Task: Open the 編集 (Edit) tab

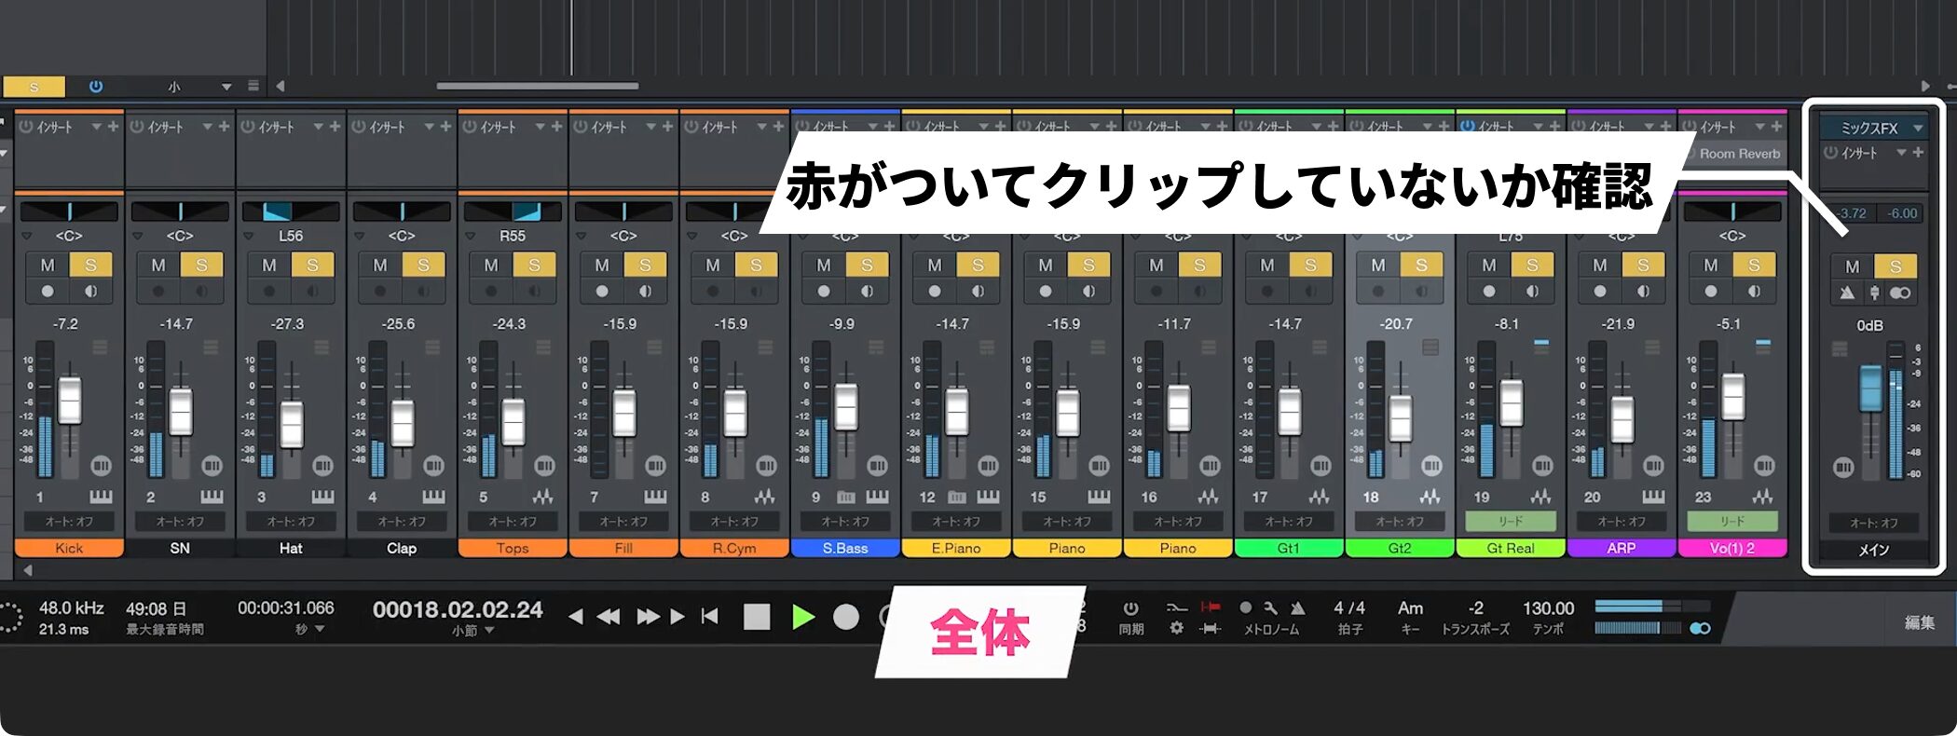Action: [x=1919, y=622]
